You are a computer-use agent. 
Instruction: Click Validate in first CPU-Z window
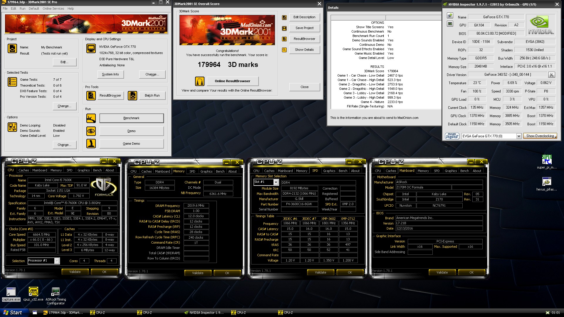75,272
